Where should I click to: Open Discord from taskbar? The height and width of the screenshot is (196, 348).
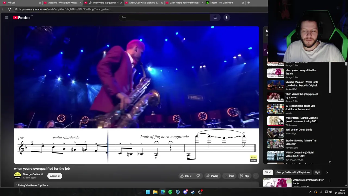(185, 192)
